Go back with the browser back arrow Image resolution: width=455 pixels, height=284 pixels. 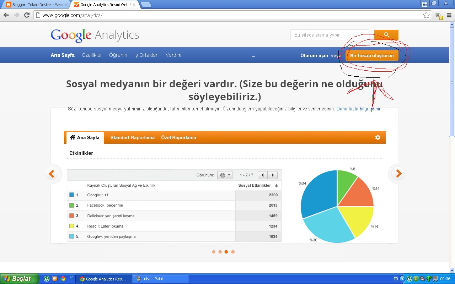click(6, 15)
